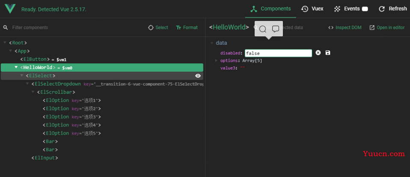
Task: Select ElOption with key 选项5
Action: 72,133
